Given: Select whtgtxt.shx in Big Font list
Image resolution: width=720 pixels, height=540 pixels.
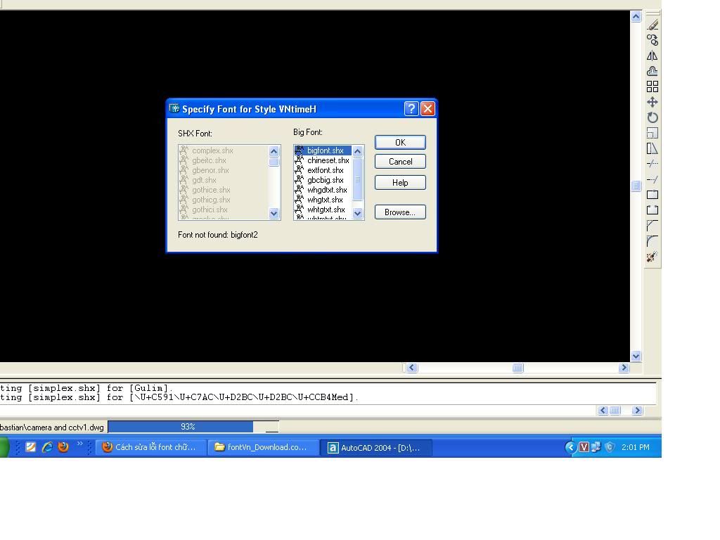Looking at the screenshot, I should (x=323, y=210).
